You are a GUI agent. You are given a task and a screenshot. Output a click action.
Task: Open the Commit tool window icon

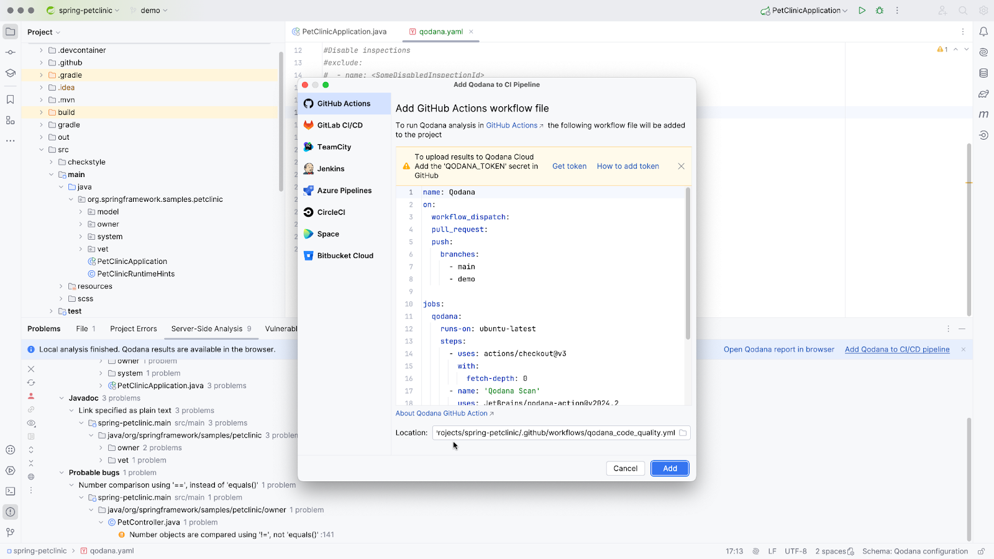tap(11, 52)
